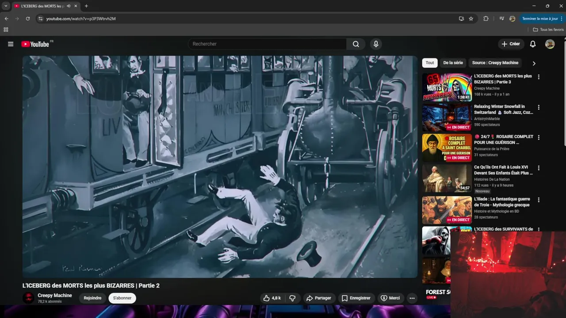566x318 pixels.
Task: Open the YouTube hamburger guide menu
Action: pos(11,44)
